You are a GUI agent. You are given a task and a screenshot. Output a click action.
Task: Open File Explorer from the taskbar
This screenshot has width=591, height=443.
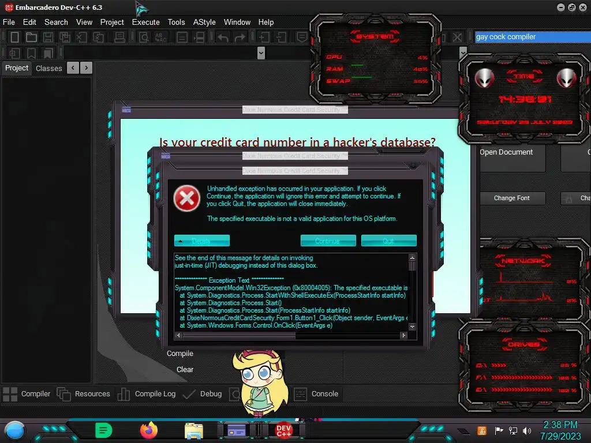(x=194, y=431)
